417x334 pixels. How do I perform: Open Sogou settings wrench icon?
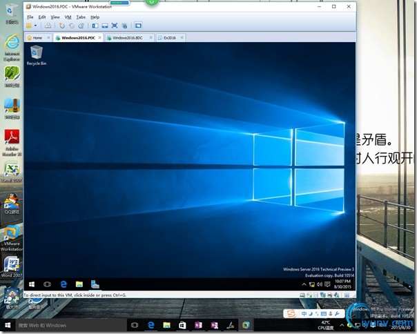[x=337, y=314]
